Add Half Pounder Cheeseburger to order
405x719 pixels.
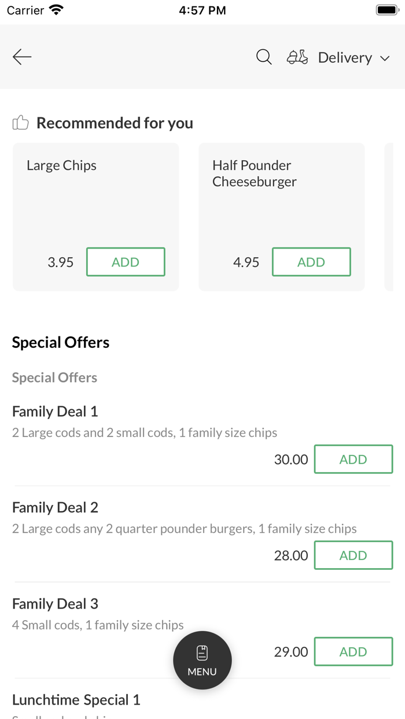[311, 262]
